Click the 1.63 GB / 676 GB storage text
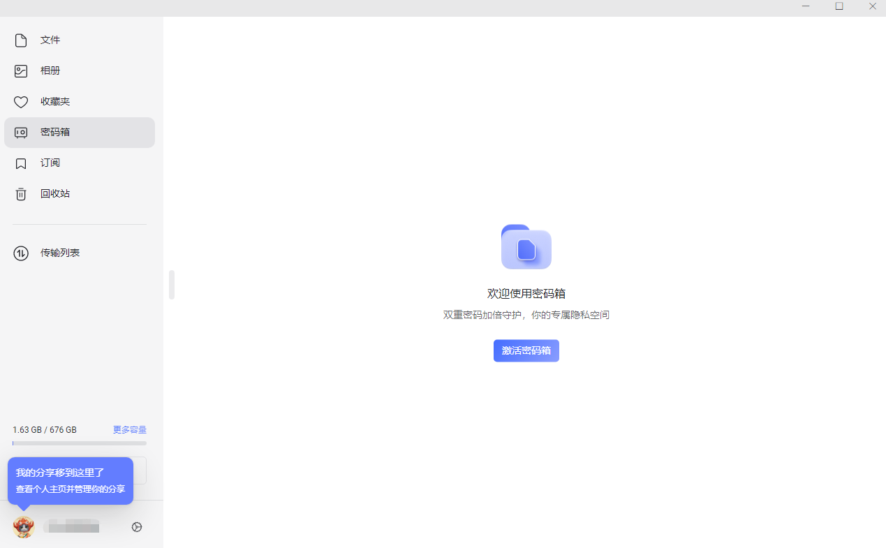This screenshot has width=886, height=548. pyautogui.click(x=45, y=430)
